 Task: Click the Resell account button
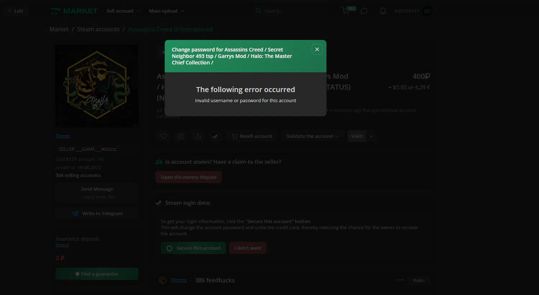252,136
